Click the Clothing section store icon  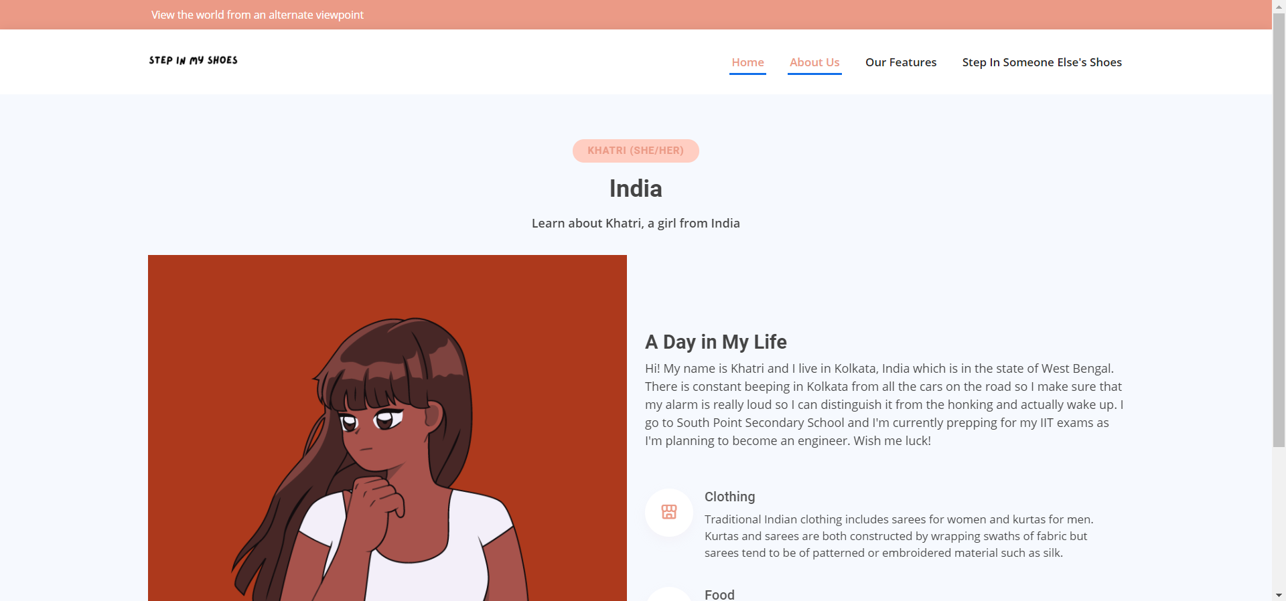coord(669,512)
